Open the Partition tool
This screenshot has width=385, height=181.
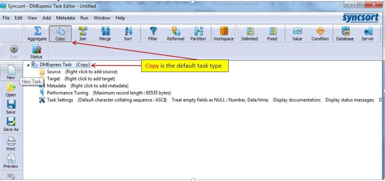point(198,34)
